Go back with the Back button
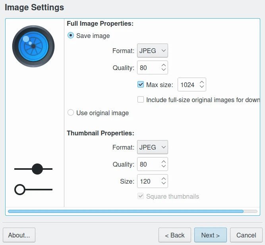The width and height of the screenshot is (265, 245). click(x=175, y=235)
